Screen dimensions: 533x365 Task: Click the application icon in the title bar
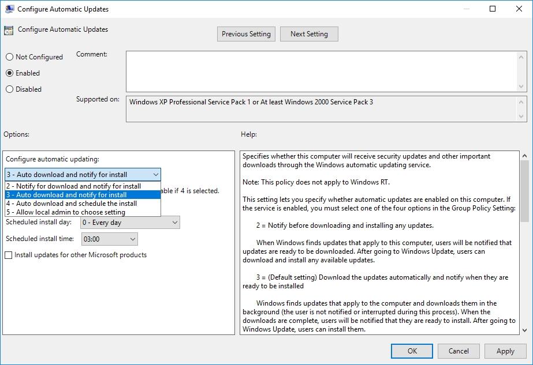(8, 8)
